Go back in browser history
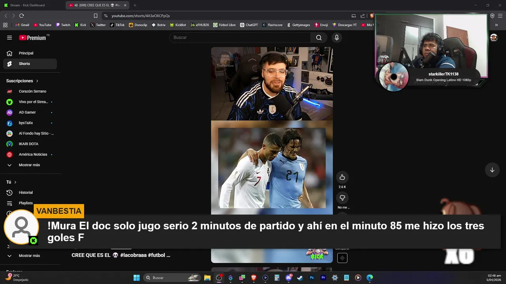This screenshot has height=284, width=506. point(6,16)
